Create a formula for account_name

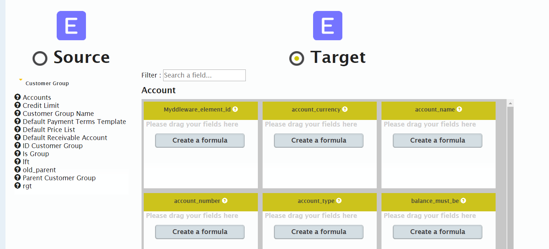click(437, 140)
